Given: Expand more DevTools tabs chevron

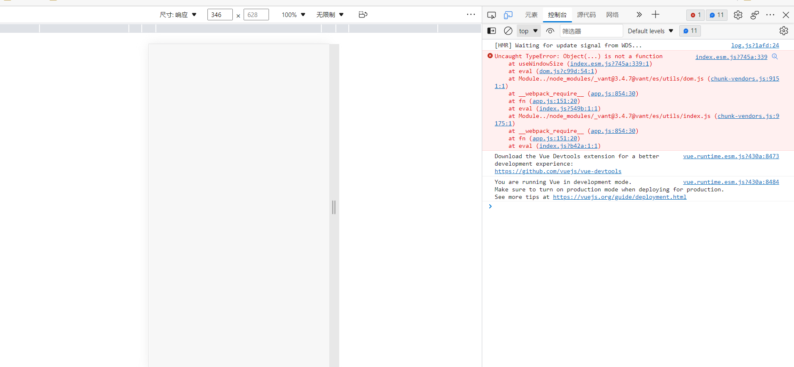Looking at the screenshot, I should (639, 15).
